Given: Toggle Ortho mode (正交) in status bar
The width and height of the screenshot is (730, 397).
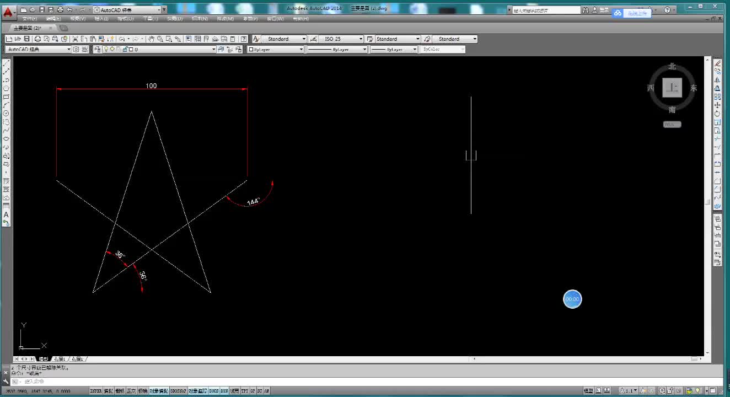Looking at the screenshot, I should coord(131,391).
